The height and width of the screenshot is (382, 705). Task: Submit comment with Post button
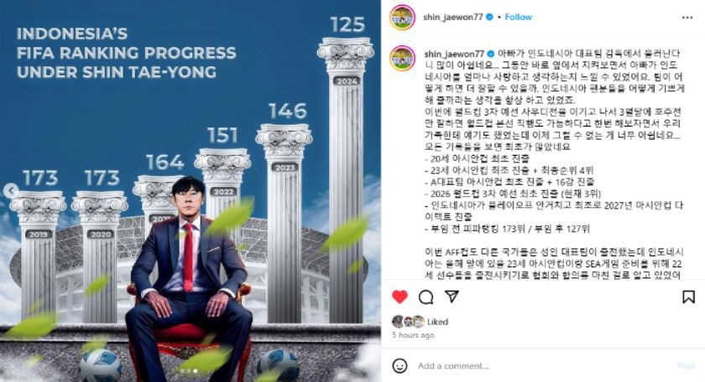point(687,366)
